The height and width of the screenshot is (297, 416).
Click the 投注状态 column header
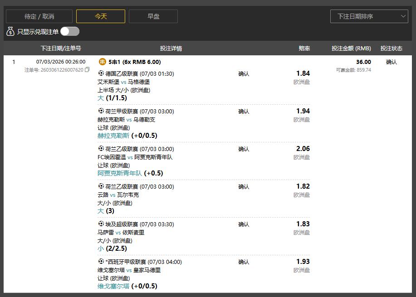tap(391, 48)
